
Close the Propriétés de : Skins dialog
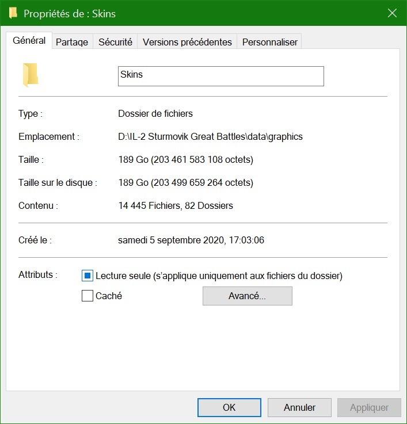(x=392, y=13)
